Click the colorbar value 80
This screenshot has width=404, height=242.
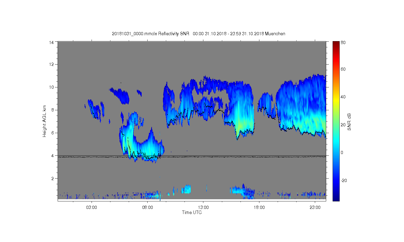tap(343, 42)
